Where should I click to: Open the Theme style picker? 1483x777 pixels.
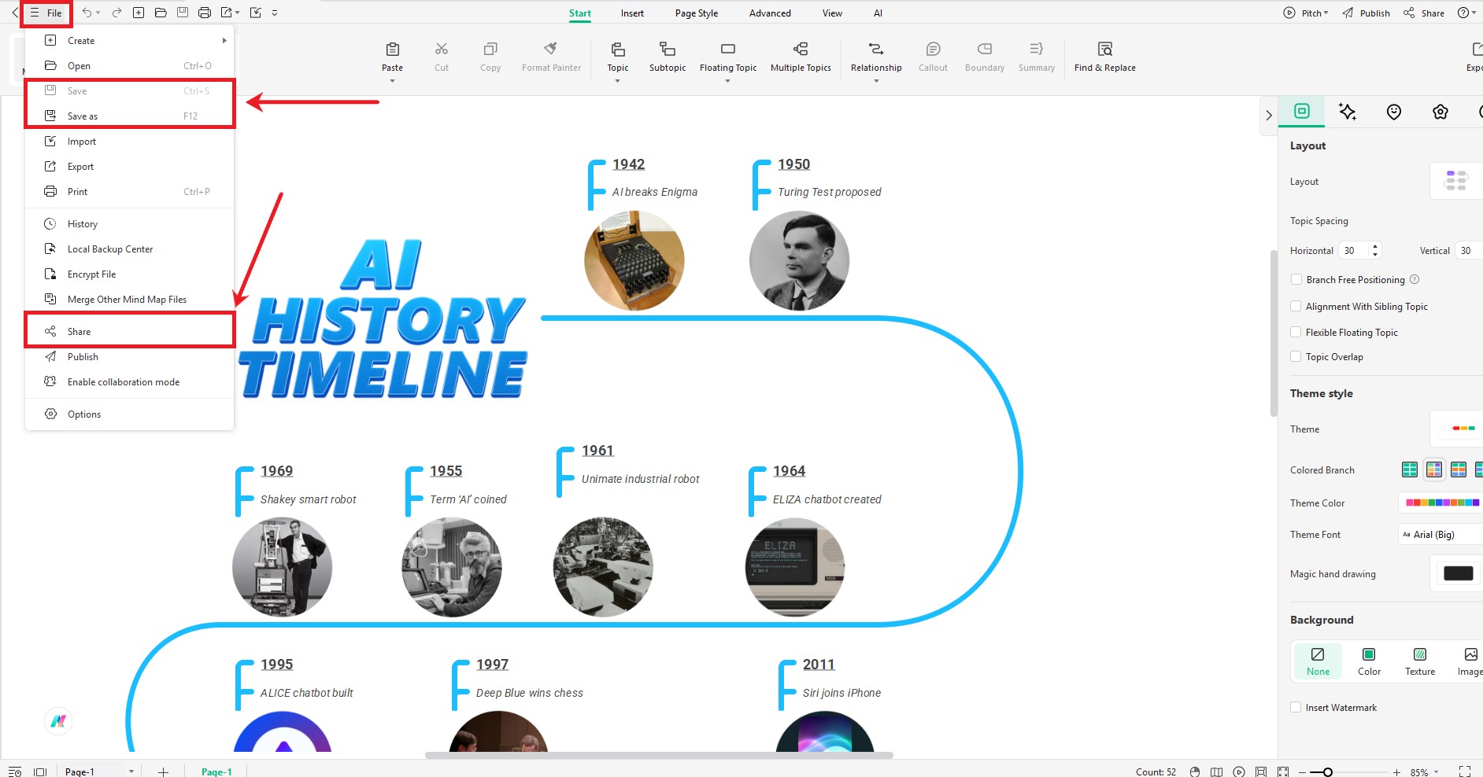(x=1457, y=429)
